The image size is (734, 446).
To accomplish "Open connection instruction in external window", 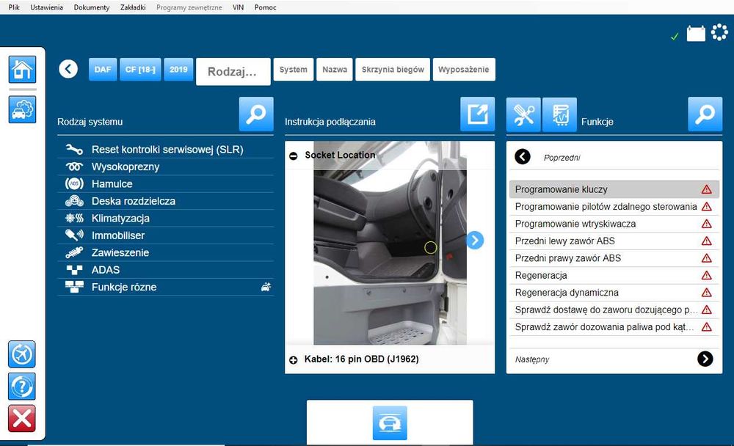I will pyautogui.click(x=478, y=114).
